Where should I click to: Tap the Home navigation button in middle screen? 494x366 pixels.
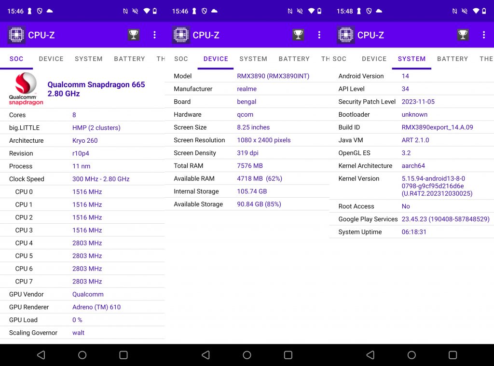point(247,355)
